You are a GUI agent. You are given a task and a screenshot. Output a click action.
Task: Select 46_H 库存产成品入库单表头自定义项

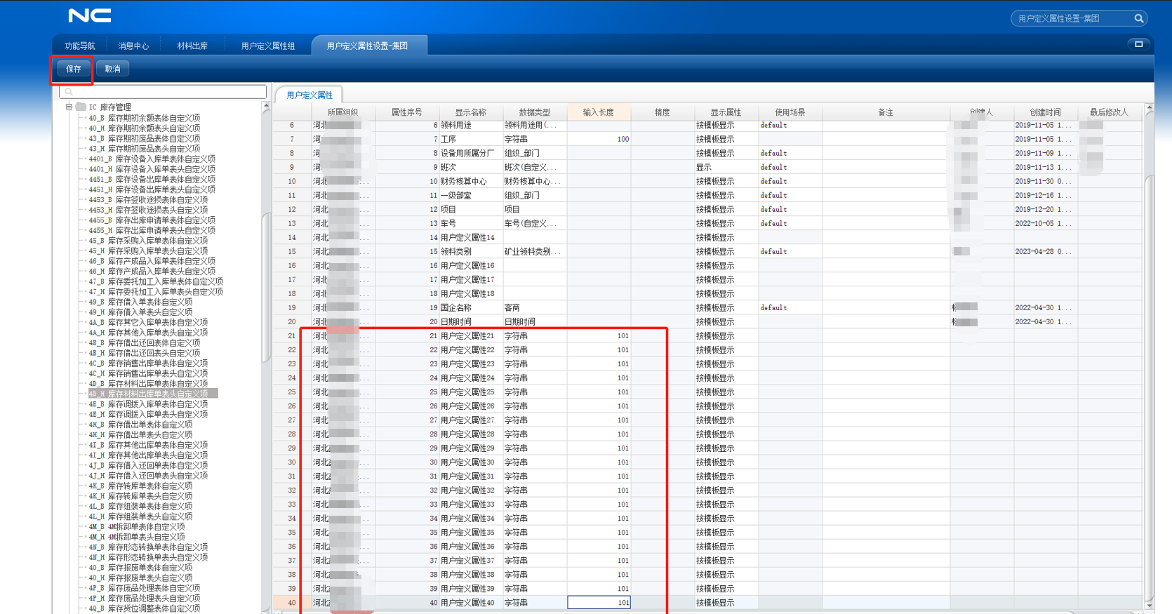pyautogui.click(x=152, y=271)
